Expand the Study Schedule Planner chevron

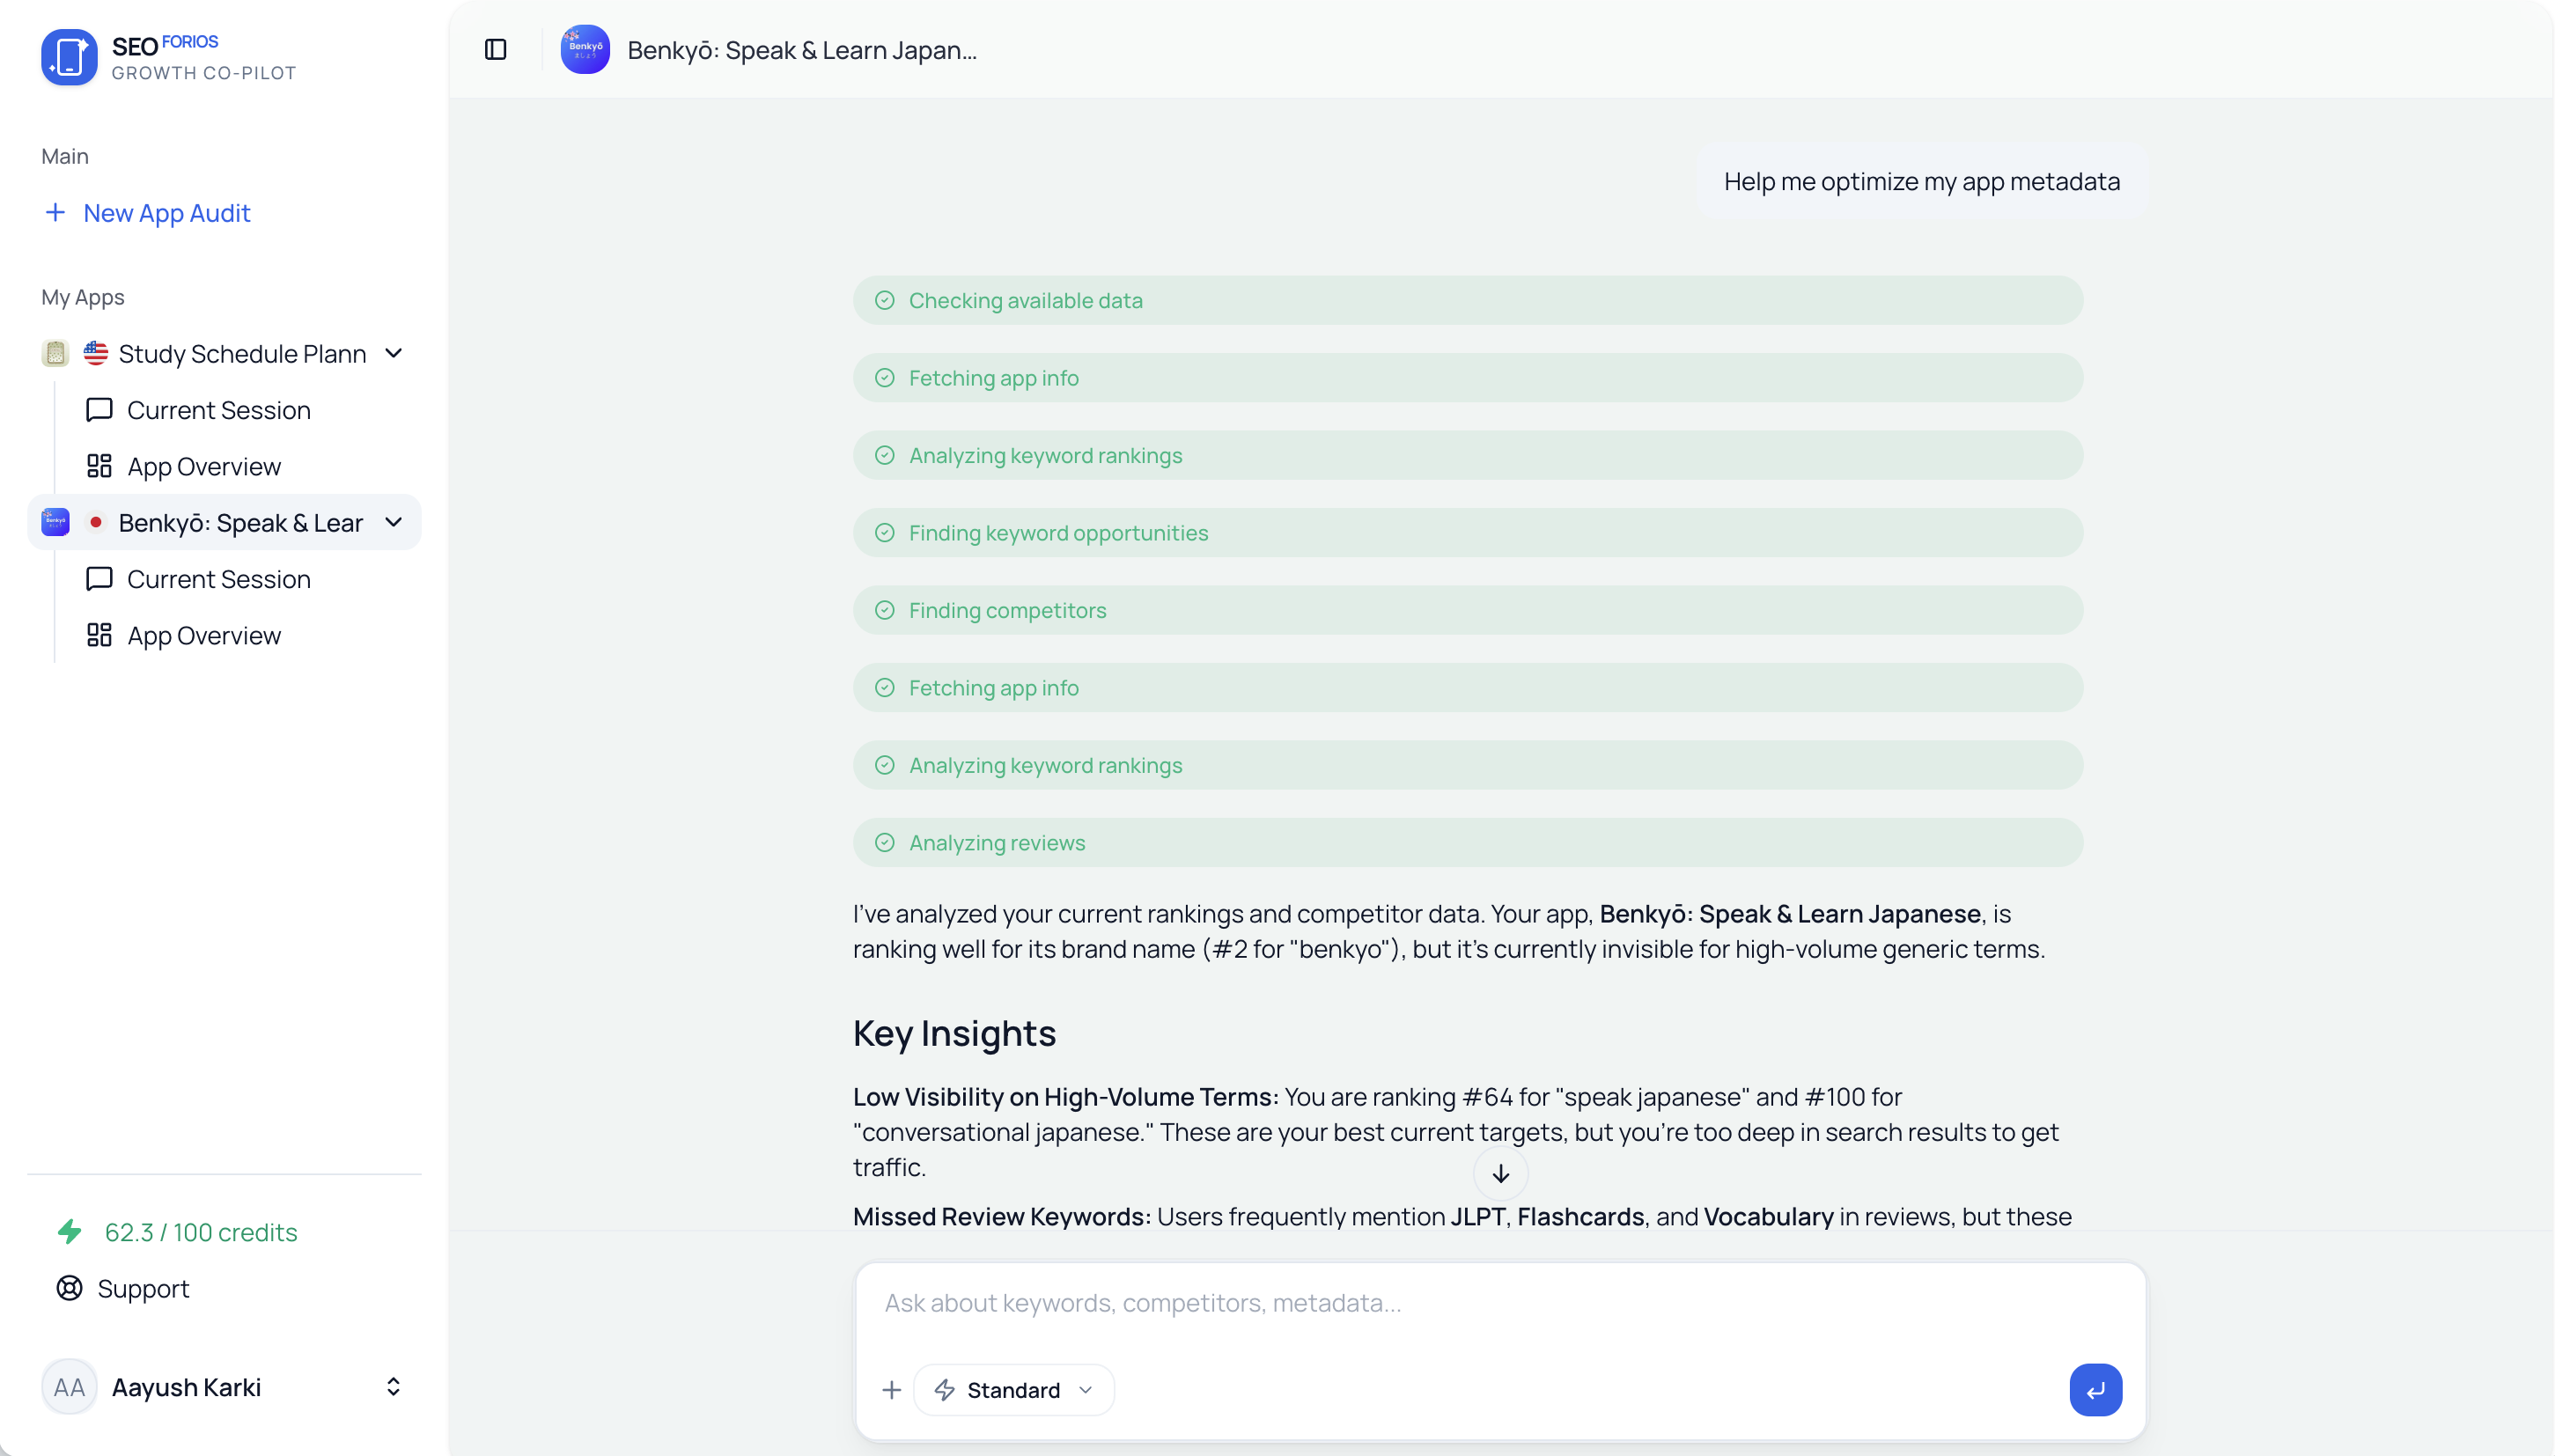click(394, 353)
